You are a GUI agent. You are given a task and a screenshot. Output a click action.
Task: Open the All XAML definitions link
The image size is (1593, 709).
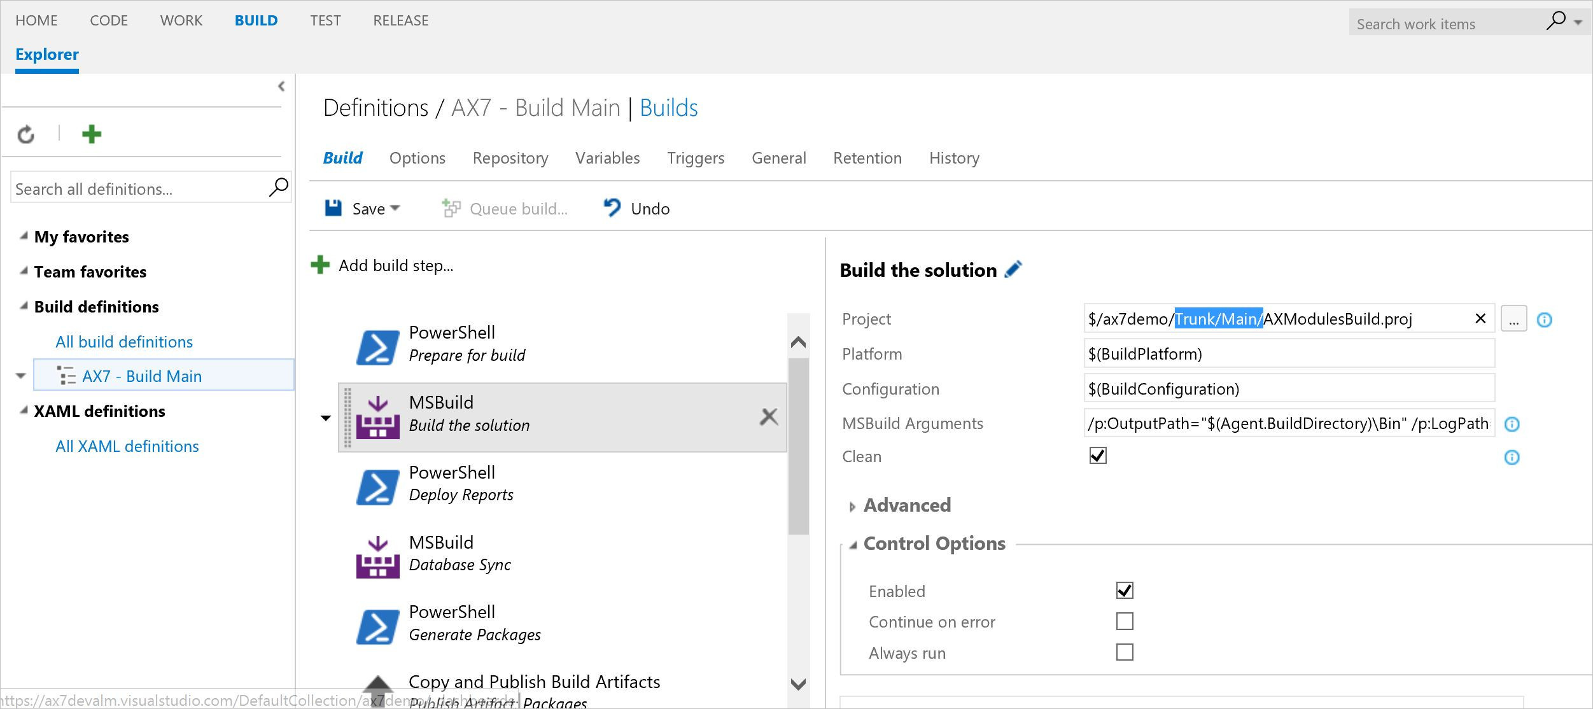[127, 446]
